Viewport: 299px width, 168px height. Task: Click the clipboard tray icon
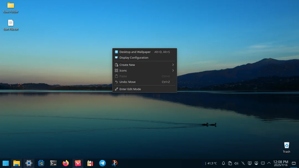pos(230,163)
